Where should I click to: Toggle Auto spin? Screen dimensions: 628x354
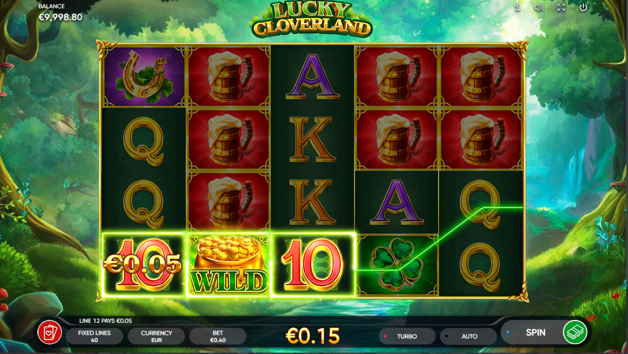468,336
